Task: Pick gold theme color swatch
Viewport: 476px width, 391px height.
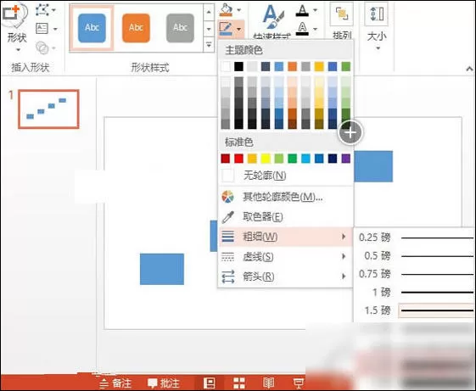Action: tap(319, 66)
